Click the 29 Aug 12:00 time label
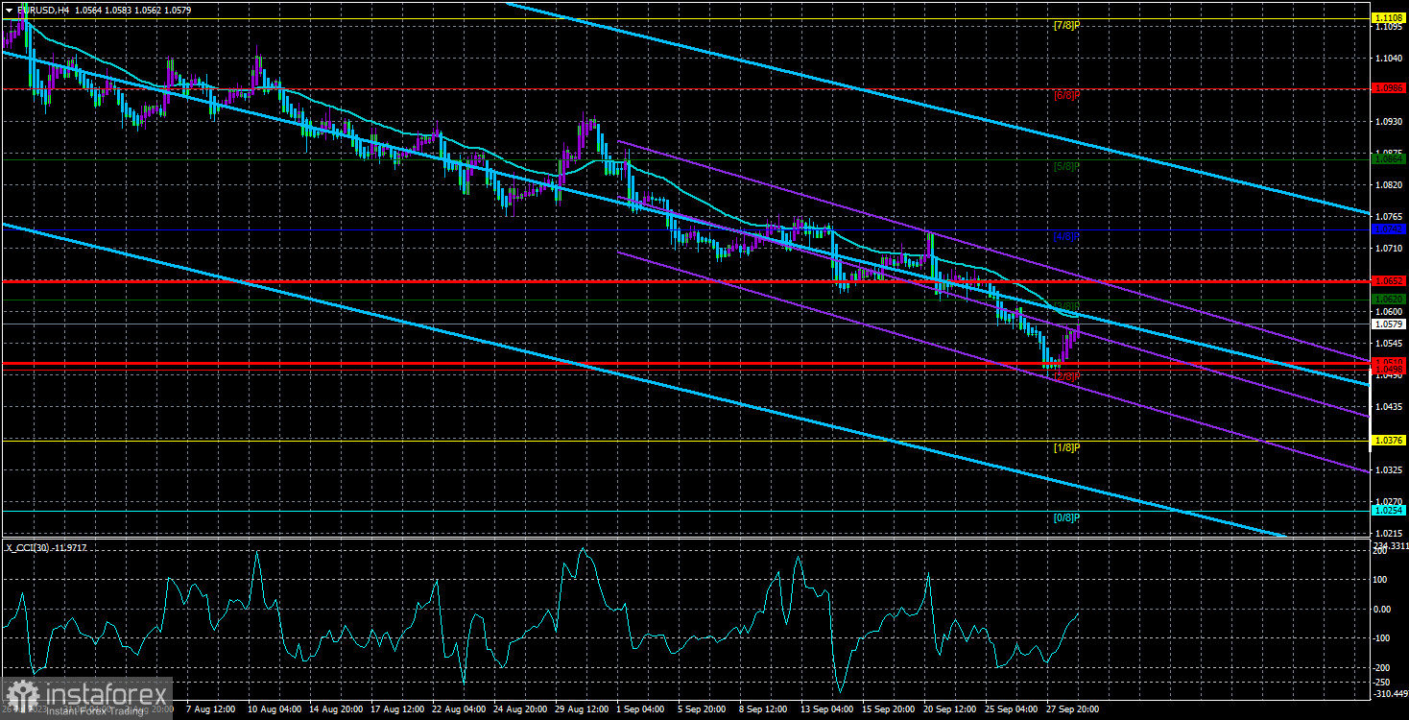Viewport: 1409px width, 720px height. [581, 709]
